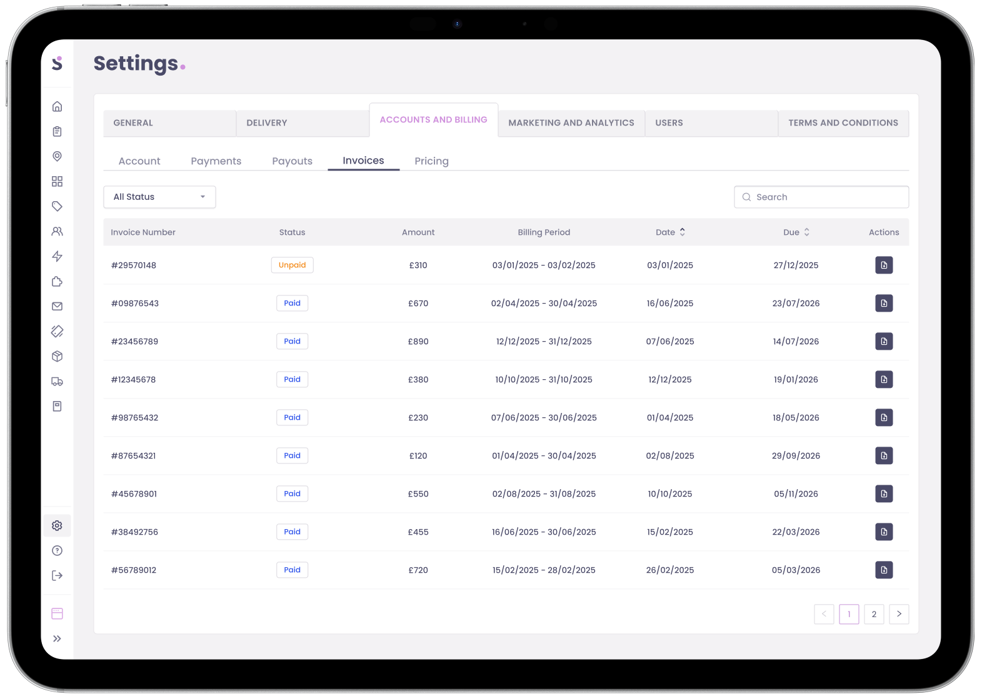Open the box package icon in sidebar
Screen dimensions: 982x699
pyautogui.click(x=57, y=356)
